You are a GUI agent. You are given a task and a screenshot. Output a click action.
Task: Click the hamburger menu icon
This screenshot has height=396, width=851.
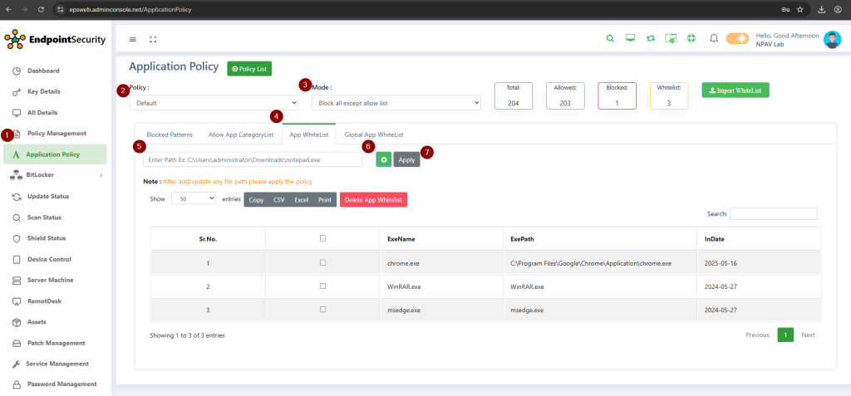click(x=133, y=39)
